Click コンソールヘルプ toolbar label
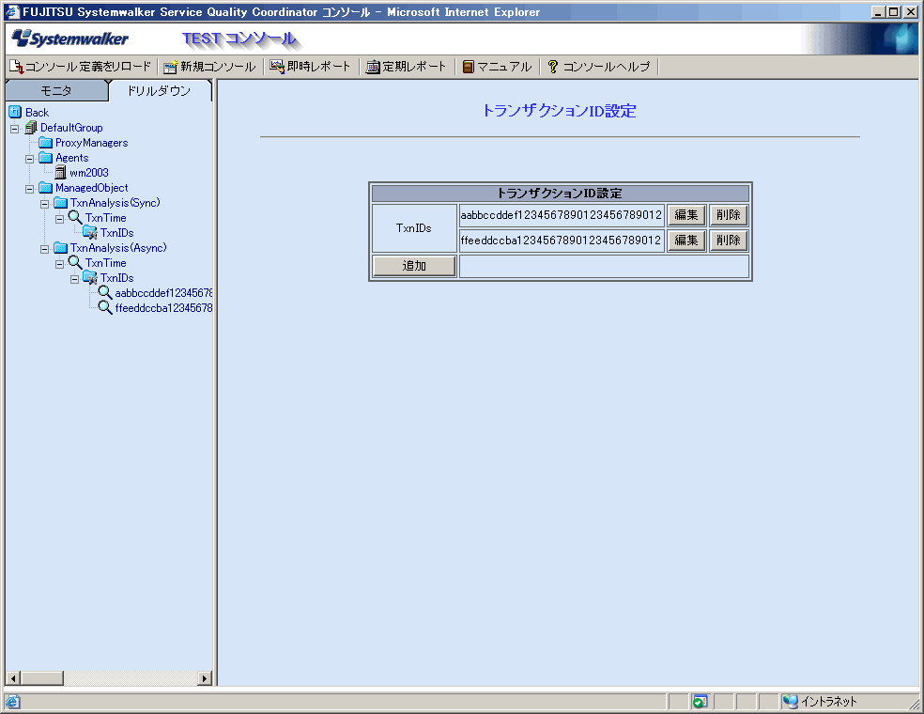The height and width of the screenshot is (714, 924). click(x=607, y=67)
